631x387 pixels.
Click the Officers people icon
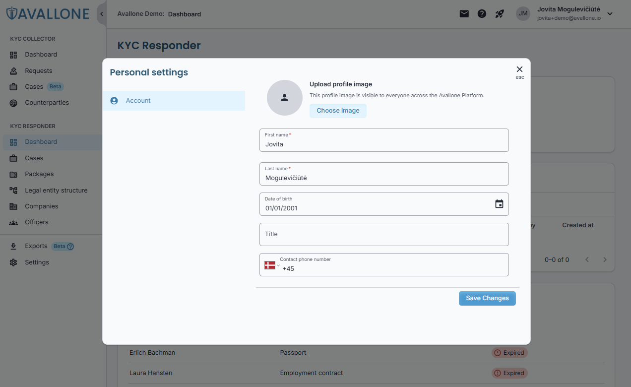(13, 223)
